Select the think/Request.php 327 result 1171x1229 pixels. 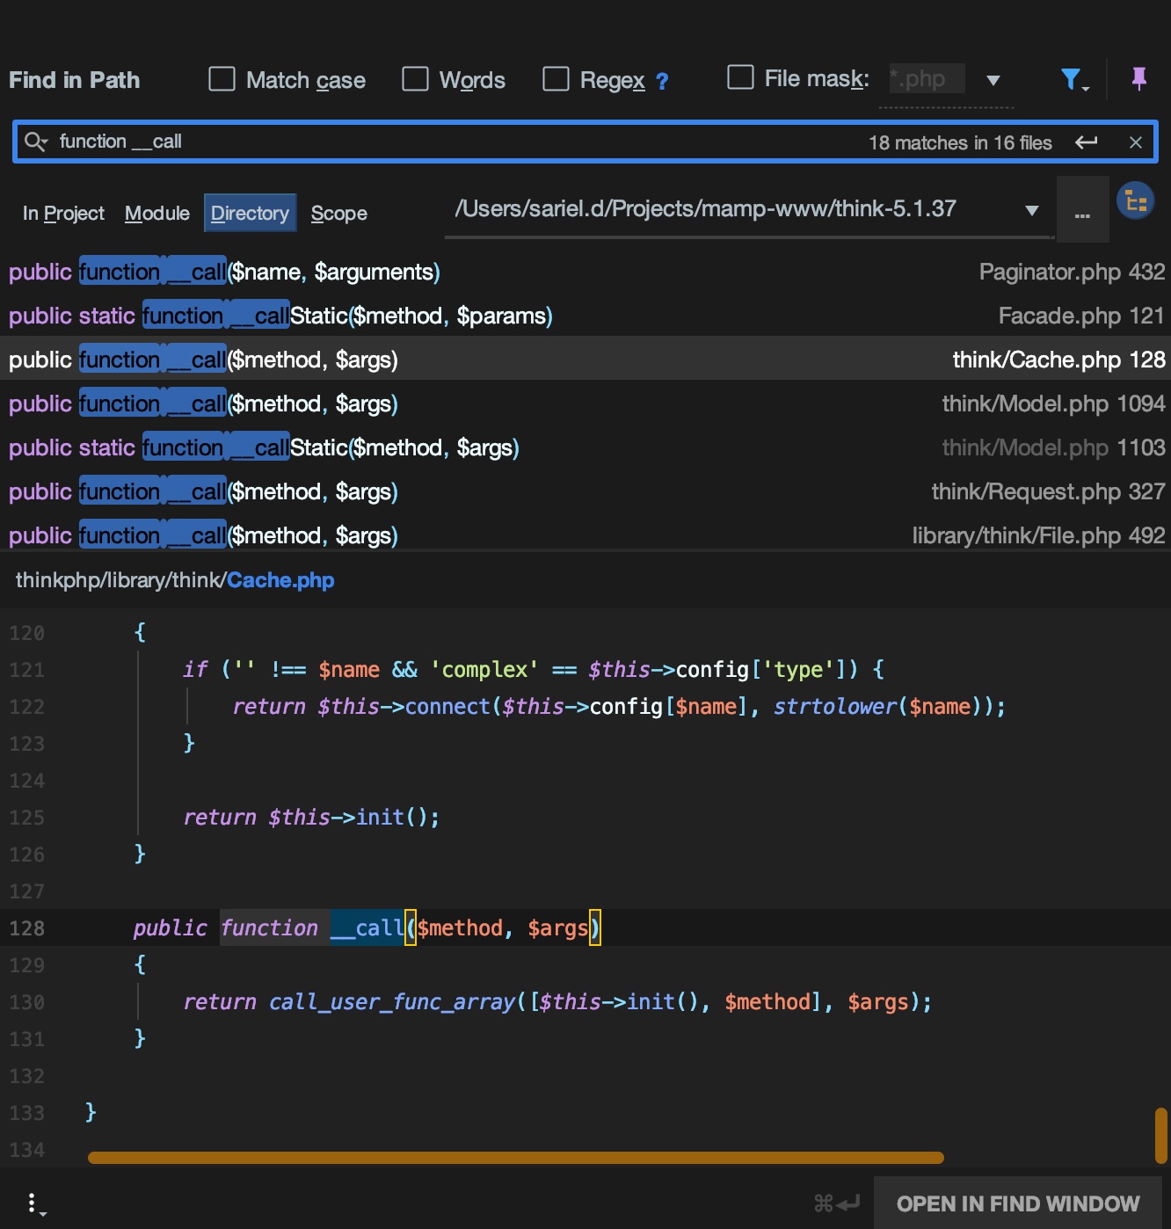coord(585,491)
